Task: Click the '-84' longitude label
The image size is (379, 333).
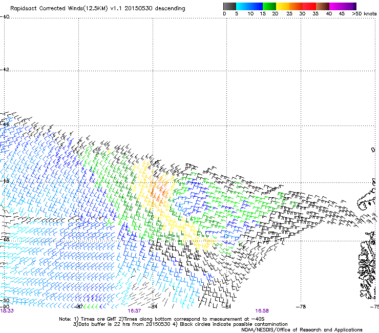Action: click(x=153, y=307)
